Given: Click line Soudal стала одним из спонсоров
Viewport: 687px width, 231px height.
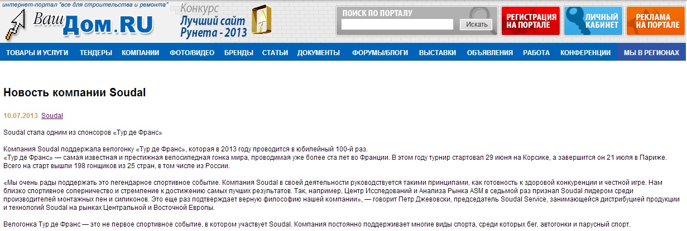Looking at the screenshot, I should pos(83,133).
